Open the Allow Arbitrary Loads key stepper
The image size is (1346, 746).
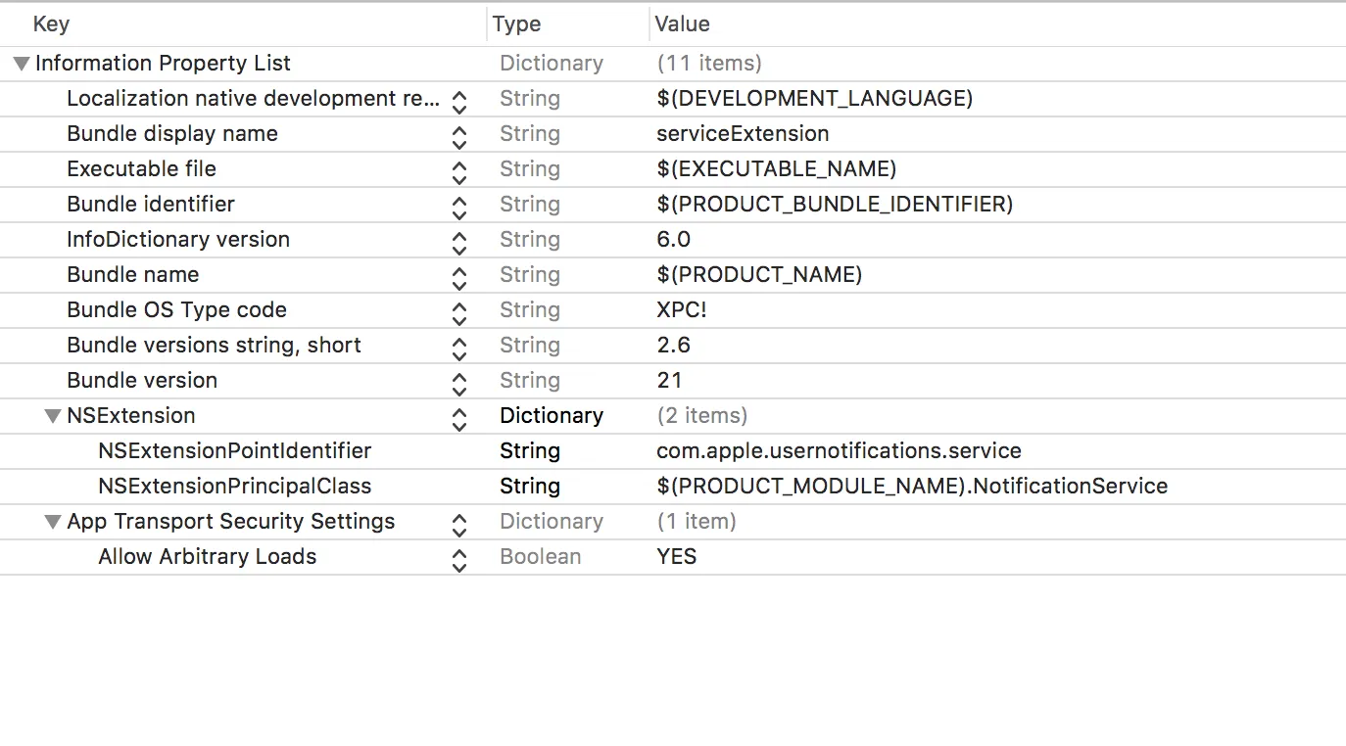[458, 557]
